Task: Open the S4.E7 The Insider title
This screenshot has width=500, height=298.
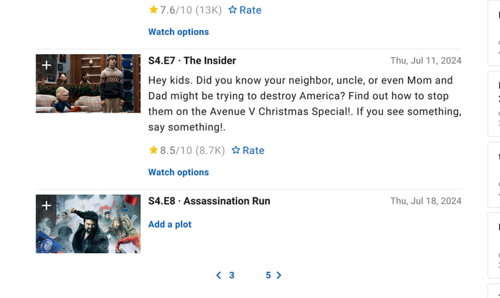Action: coord(192,61)
